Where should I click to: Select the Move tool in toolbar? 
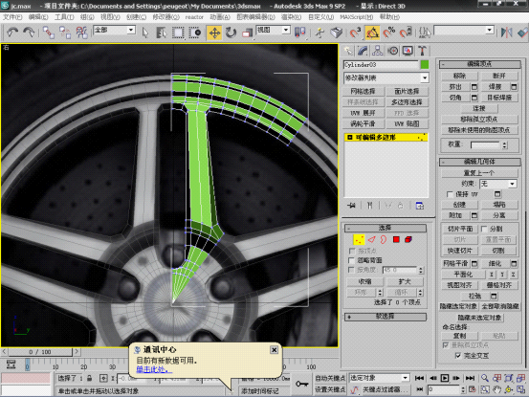(x=214, y=33)
